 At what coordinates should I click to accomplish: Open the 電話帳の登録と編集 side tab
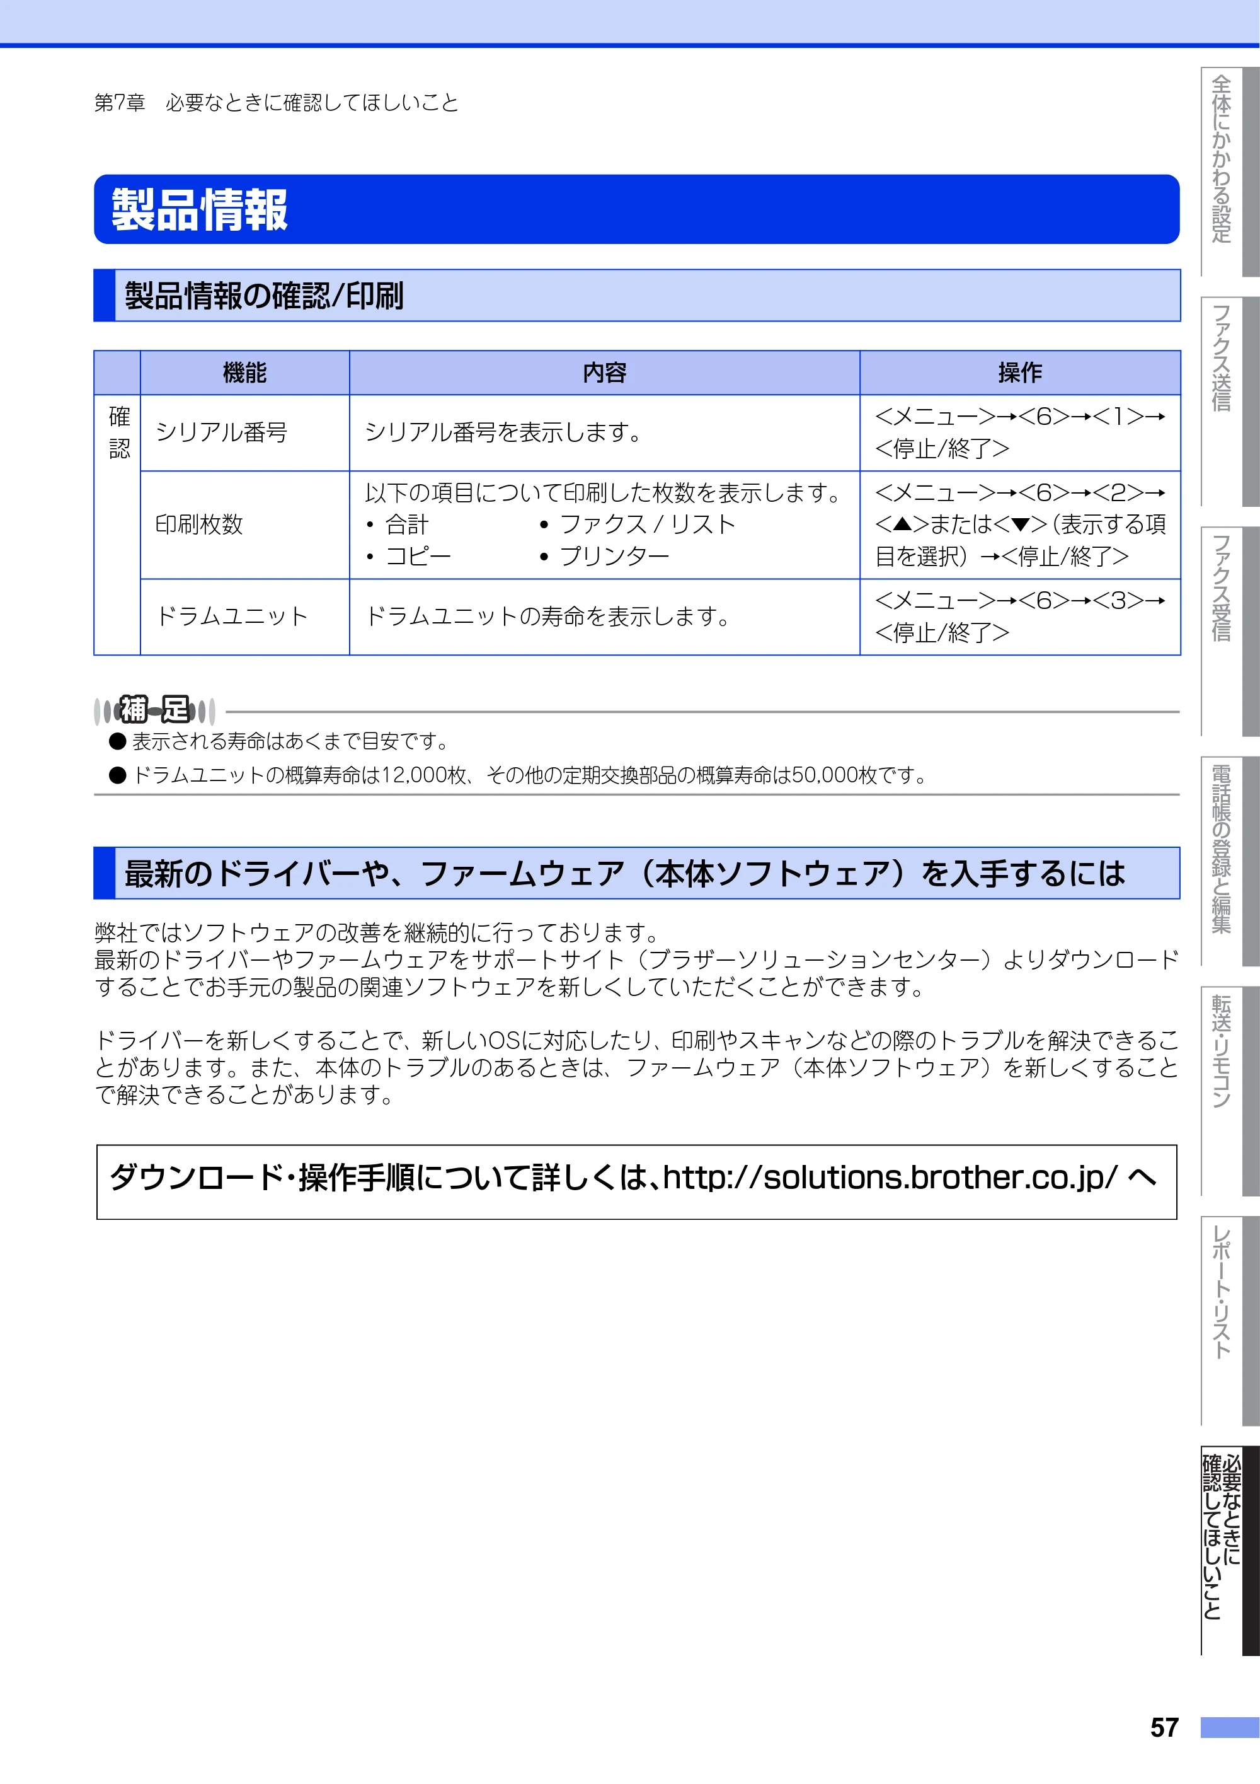tap(1229, 861)
